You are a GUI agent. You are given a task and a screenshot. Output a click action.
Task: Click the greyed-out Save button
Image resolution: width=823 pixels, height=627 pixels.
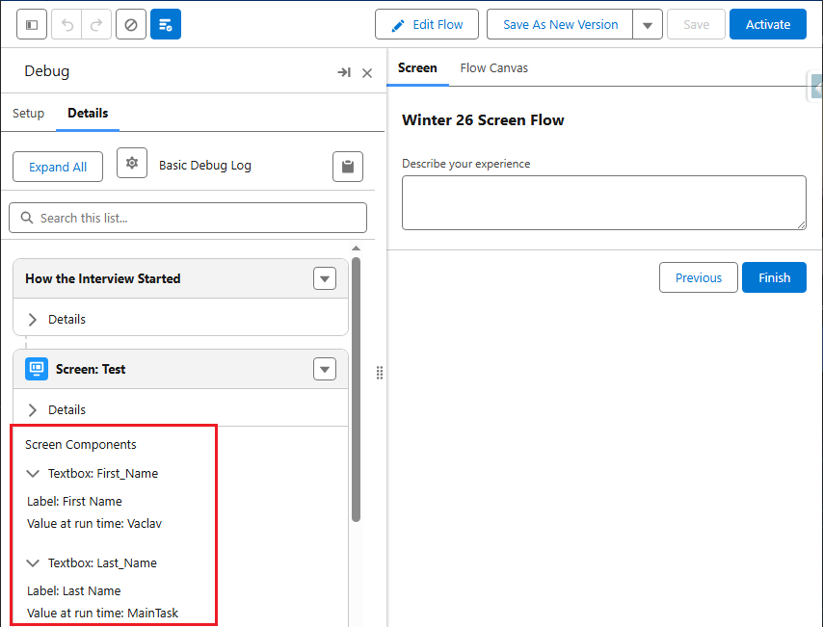click(696, 25)
